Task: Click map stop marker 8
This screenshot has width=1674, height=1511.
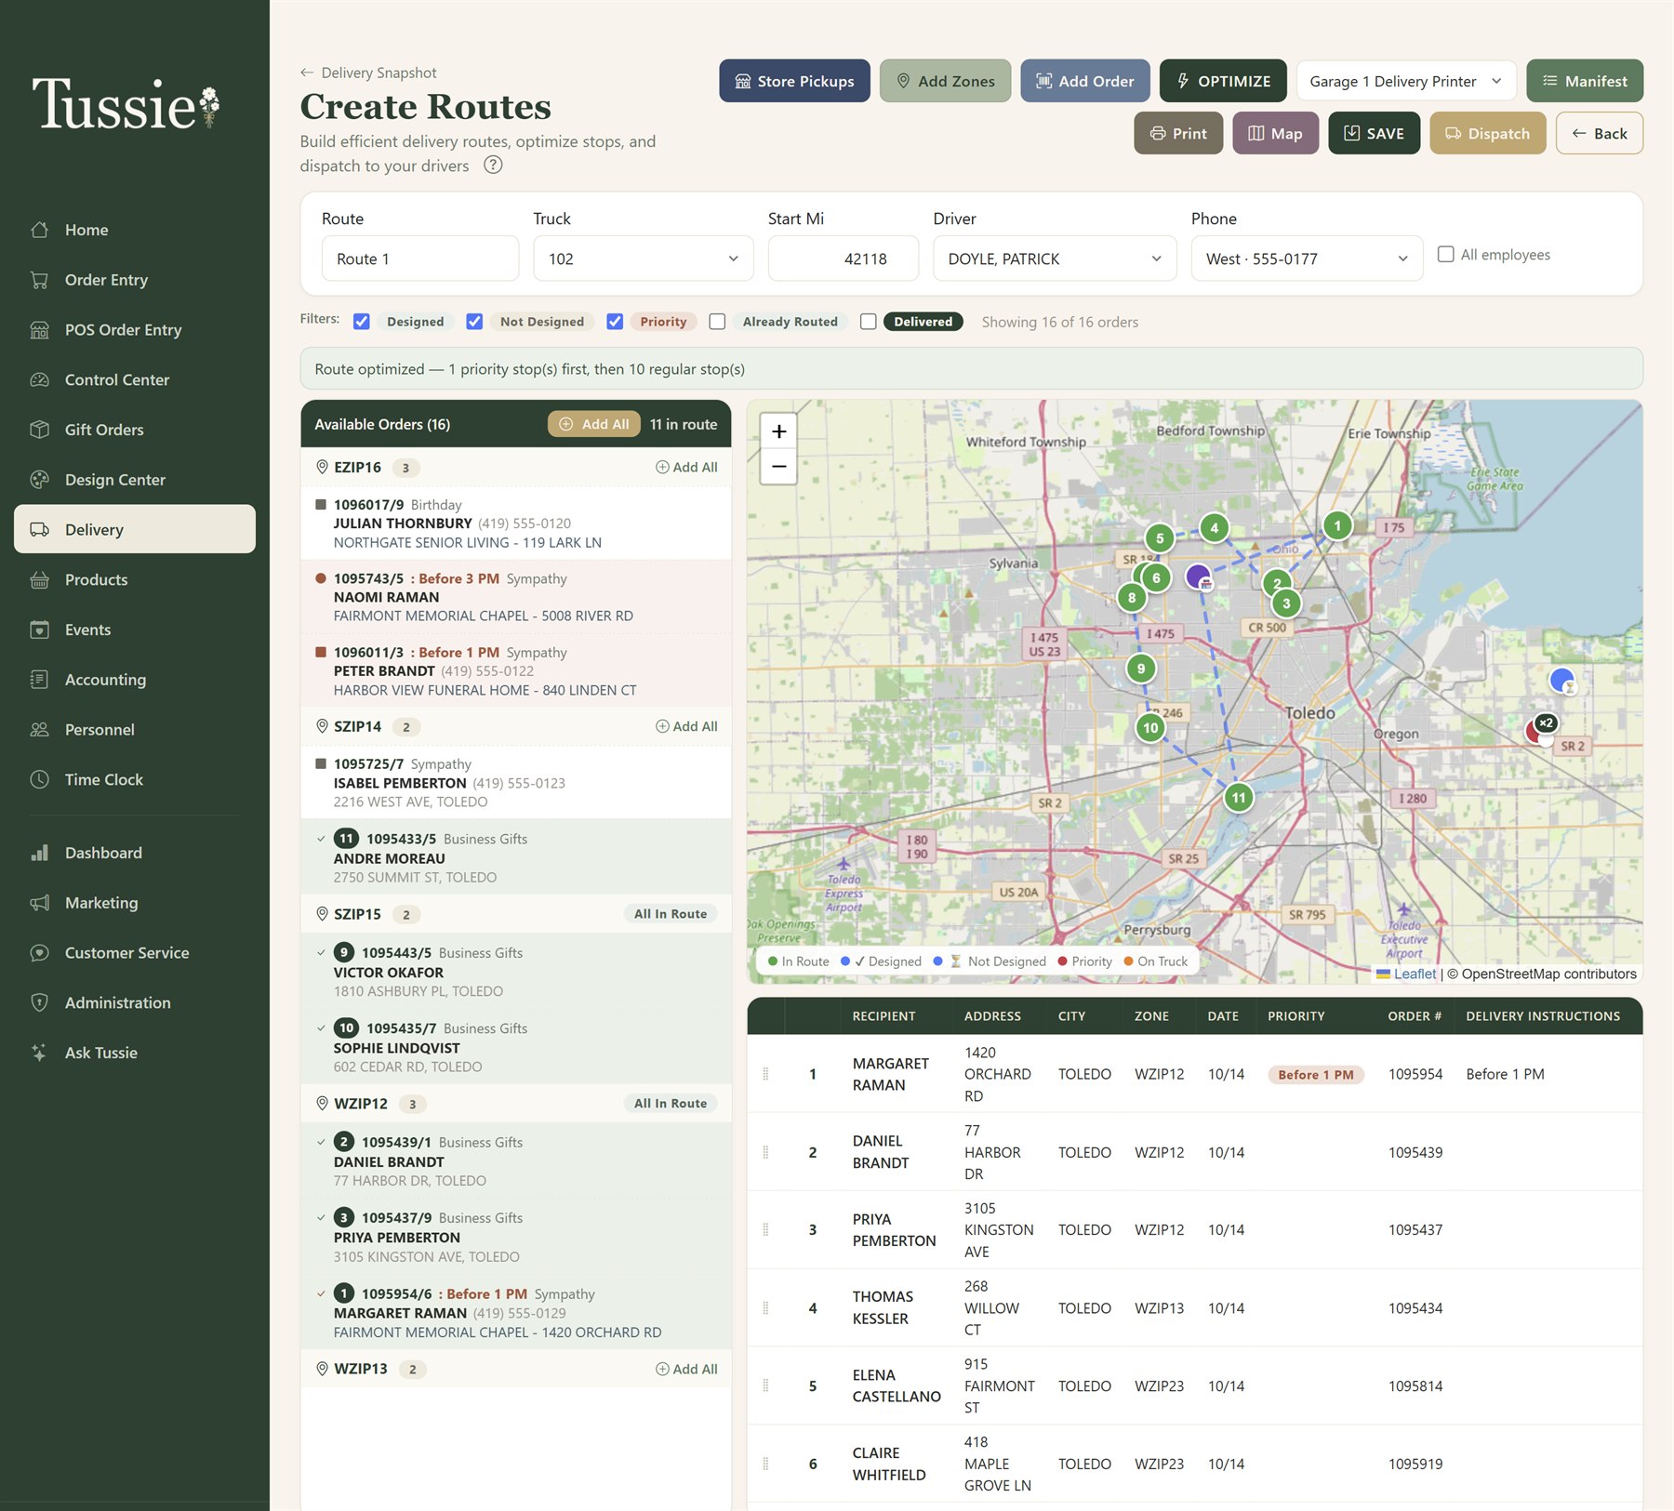Action: (1132, 598)
